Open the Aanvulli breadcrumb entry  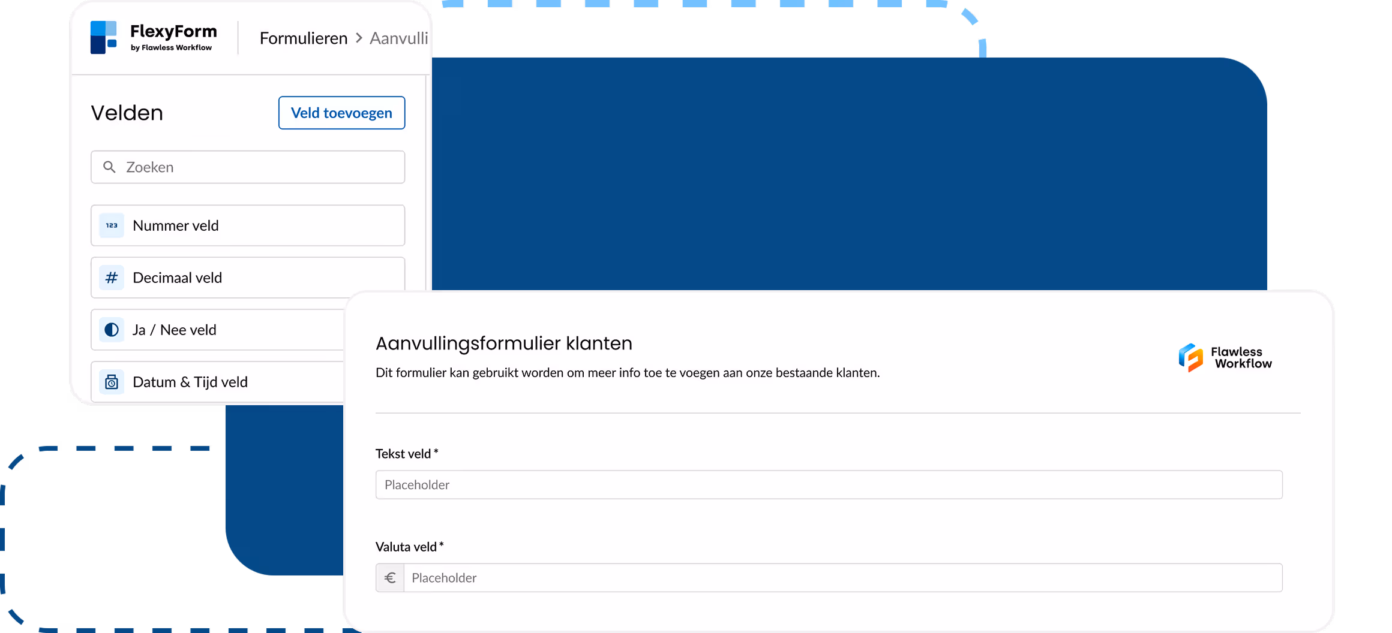(398, 38)
